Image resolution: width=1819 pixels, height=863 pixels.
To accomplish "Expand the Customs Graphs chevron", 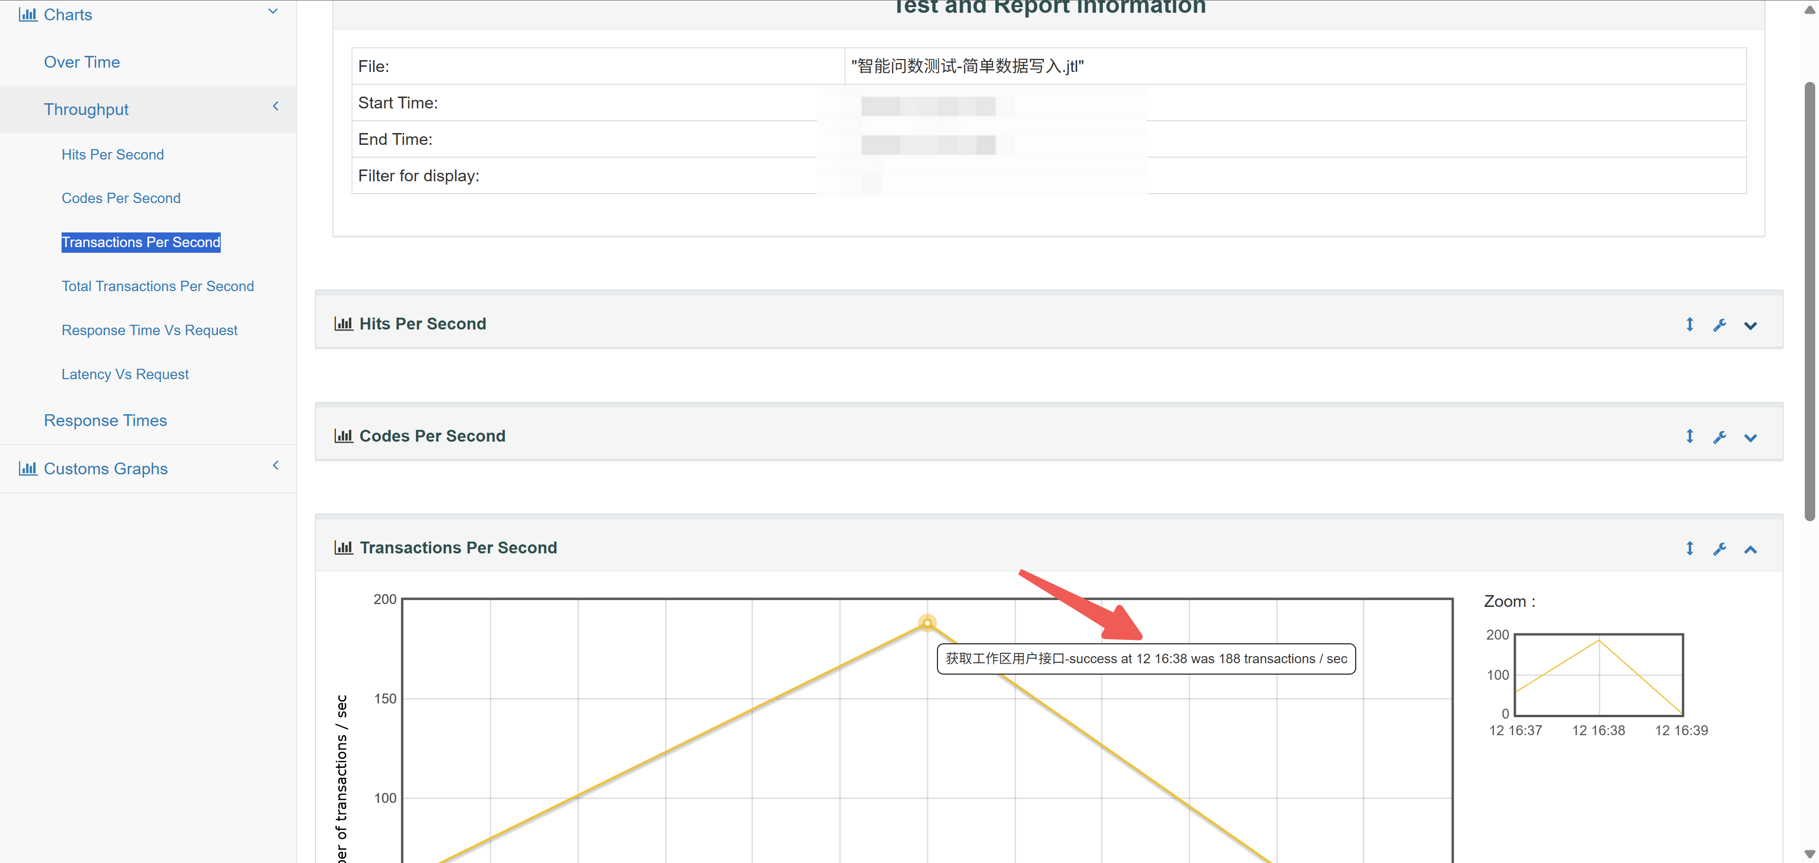I will point(275,465).
